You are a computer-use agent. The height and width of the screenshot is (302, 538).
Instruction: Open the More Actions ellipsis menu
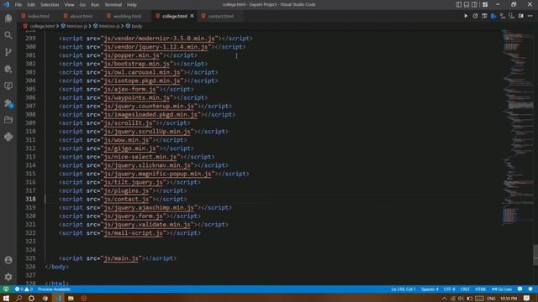(530, 16)
